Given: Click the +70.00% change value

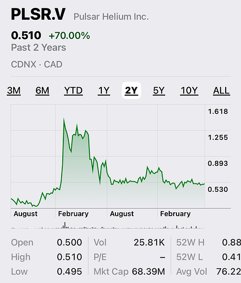Looking at the screenshot, I should (70, 36).
